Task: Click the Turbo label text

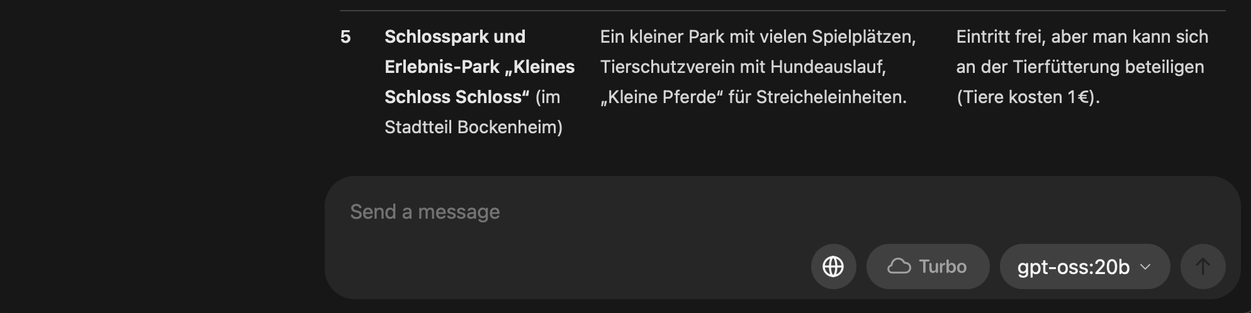Action: tap(943, 266)
